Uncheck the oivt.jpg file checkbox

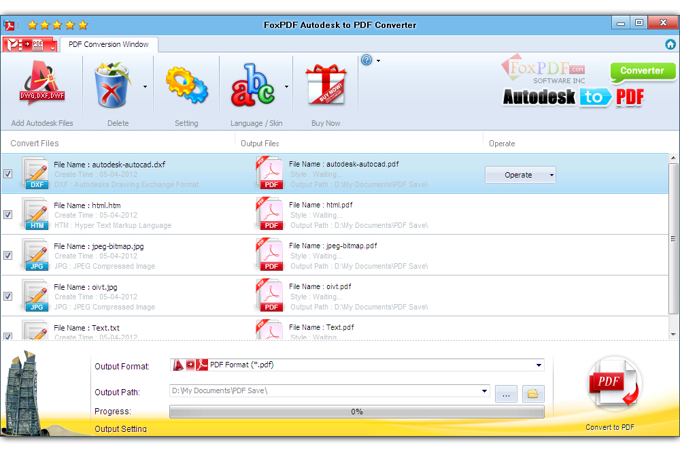click(x=7, y=296)
